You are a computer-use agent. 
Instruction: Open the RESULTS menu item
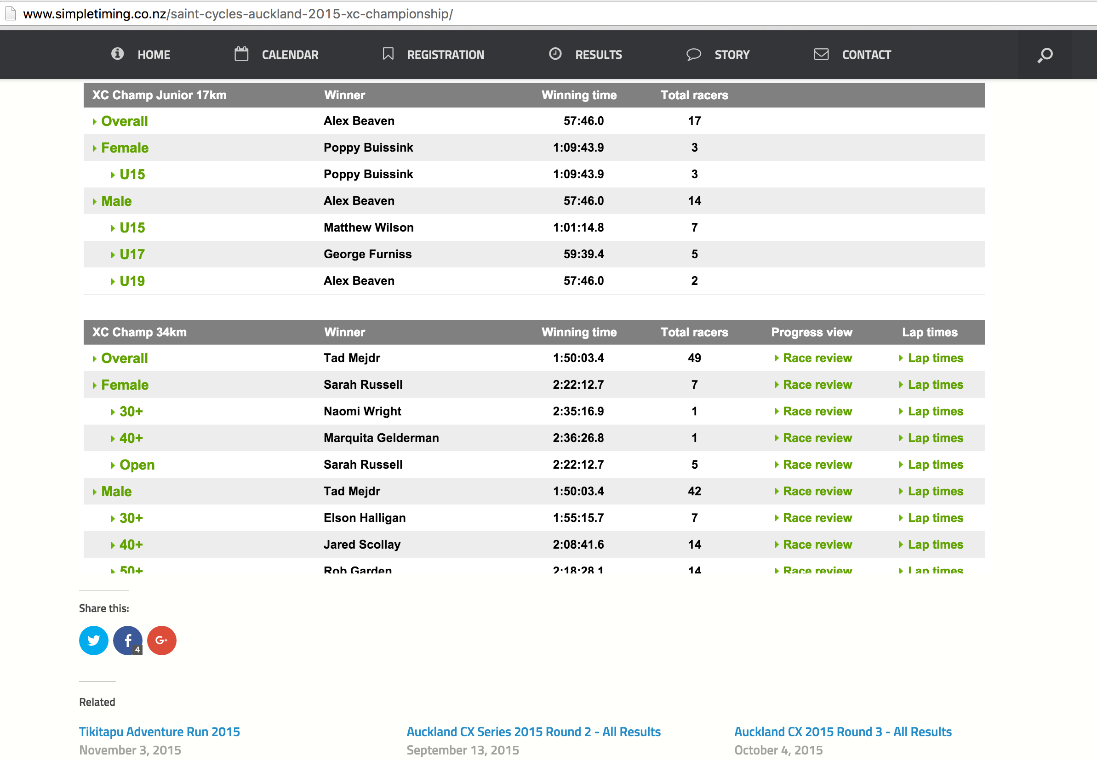(x=598, y=55)
